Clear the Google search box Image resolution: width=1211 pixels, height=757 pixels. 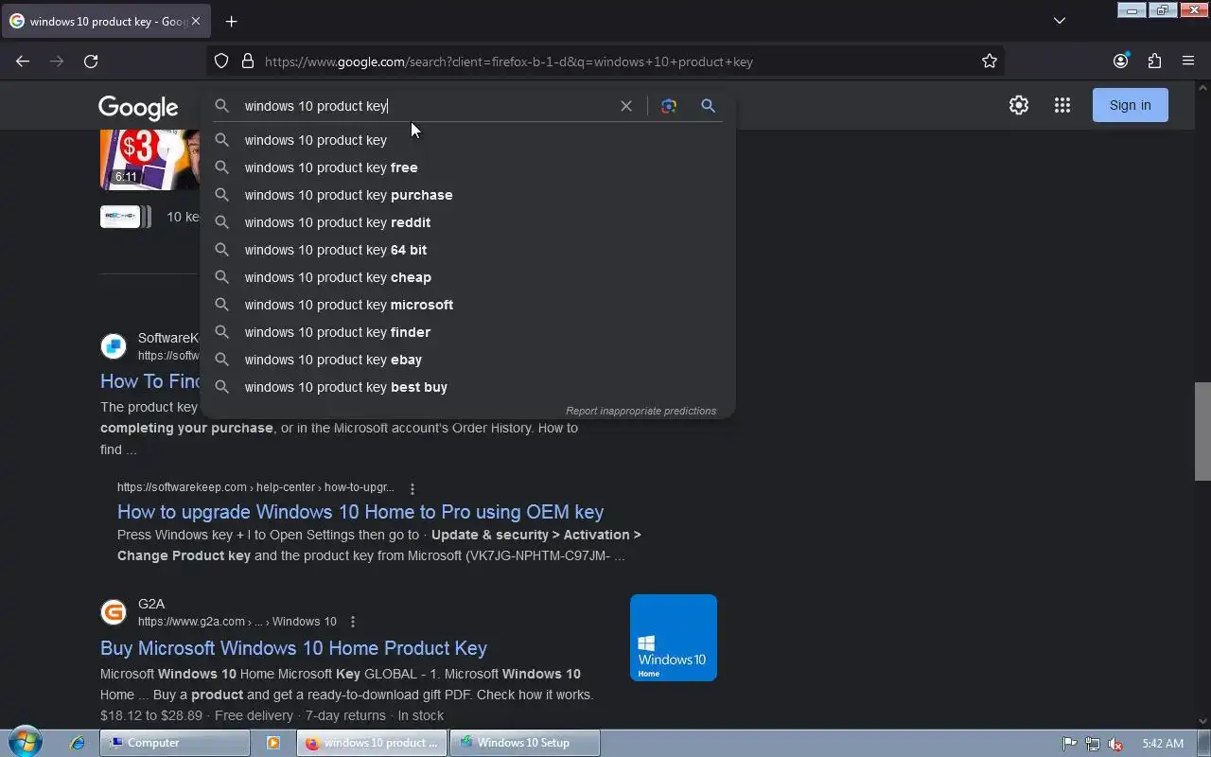click(626, 106)
